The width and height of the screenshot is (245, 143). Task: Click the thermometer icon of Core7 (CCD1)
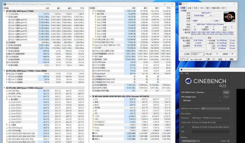(9, 122)
